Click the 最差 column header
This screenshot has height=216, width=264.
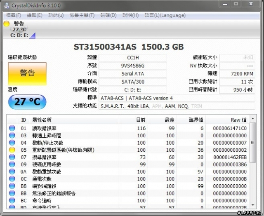[162, 120]
